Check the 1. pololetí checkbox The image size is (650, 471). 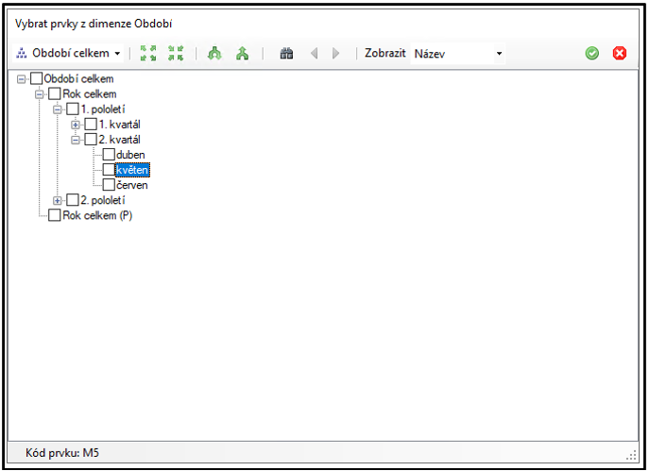point(73,109)
